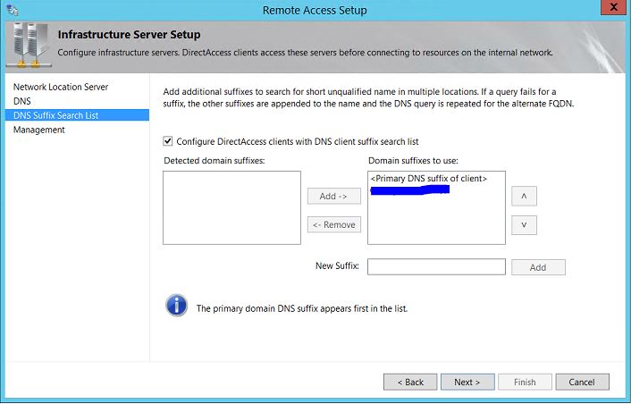Go to the DNS step
Viewport: 631px width, 404px height.
tap(22, 101)
